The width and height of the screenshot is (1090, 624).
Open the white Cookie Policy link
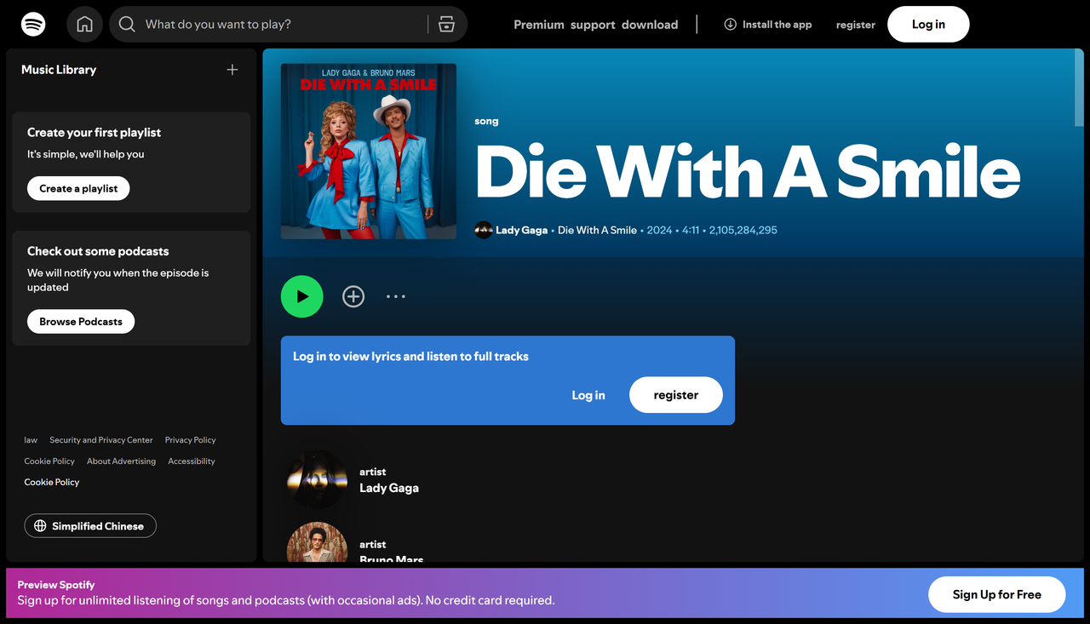tap(52, 482)
